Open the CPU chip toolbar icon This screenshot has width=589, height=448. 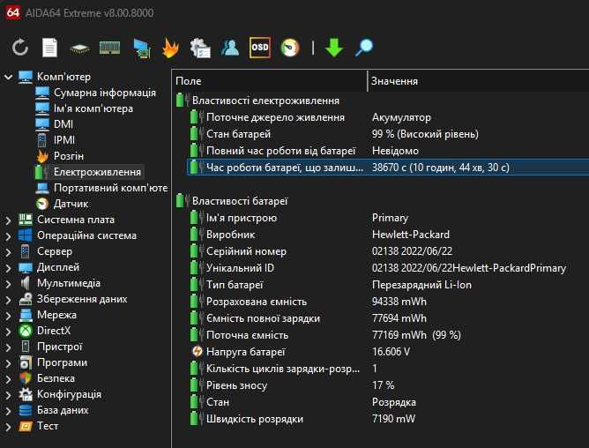[x=79, y=49]
